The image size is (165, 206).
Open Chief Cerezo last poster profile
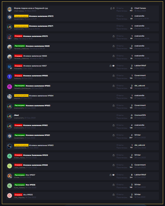tap(140, 8)
